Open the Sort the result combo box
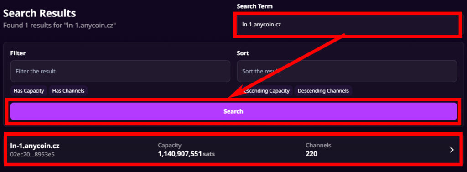Image resolution: width=467 pixels, height=172 pixels. pyautogui.click(x=347, y=71)
